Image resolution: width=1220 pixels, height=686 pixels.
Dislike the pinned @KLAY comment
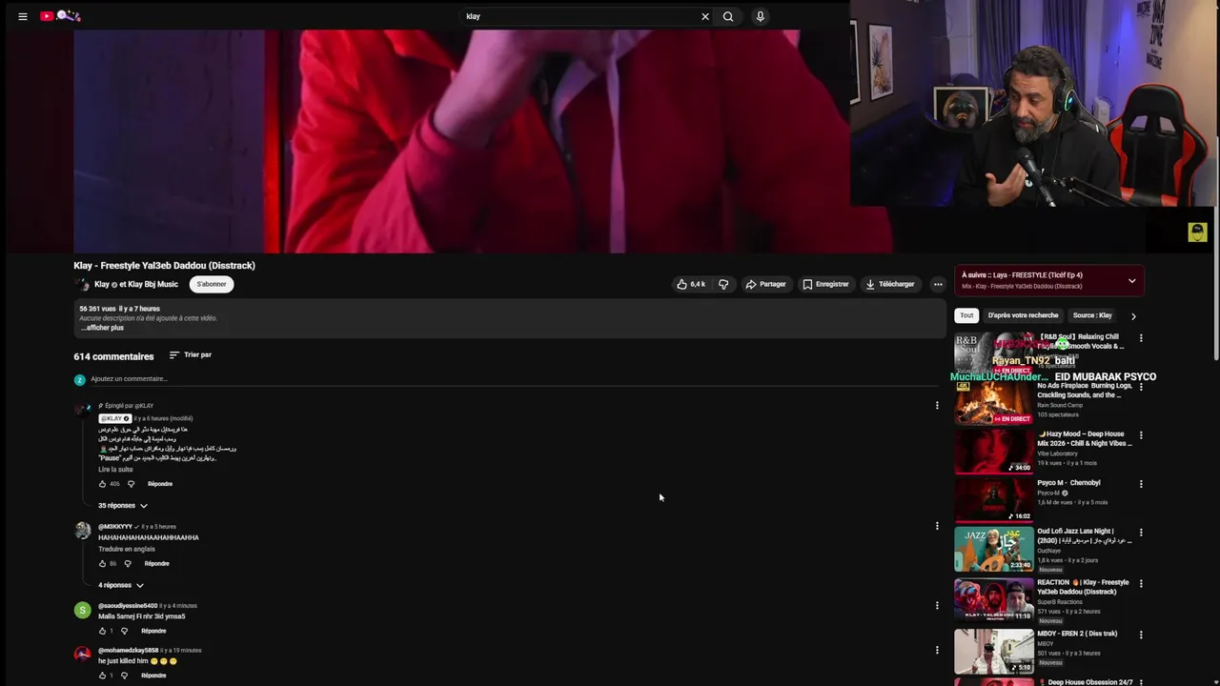pyautogui.click(x=132, y=484)
